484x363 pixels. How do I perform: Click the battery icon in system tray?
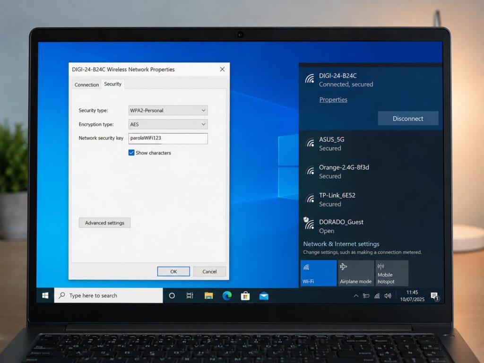tap(366, 296)
